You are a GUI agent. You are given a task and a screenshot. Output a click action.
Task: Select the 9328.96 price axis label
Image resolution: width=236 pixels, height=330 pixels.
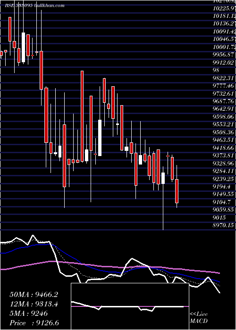click(224, 164)
